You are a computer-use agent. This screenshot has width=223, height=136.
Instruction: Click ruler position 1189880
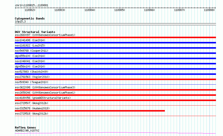coord(209,10)
